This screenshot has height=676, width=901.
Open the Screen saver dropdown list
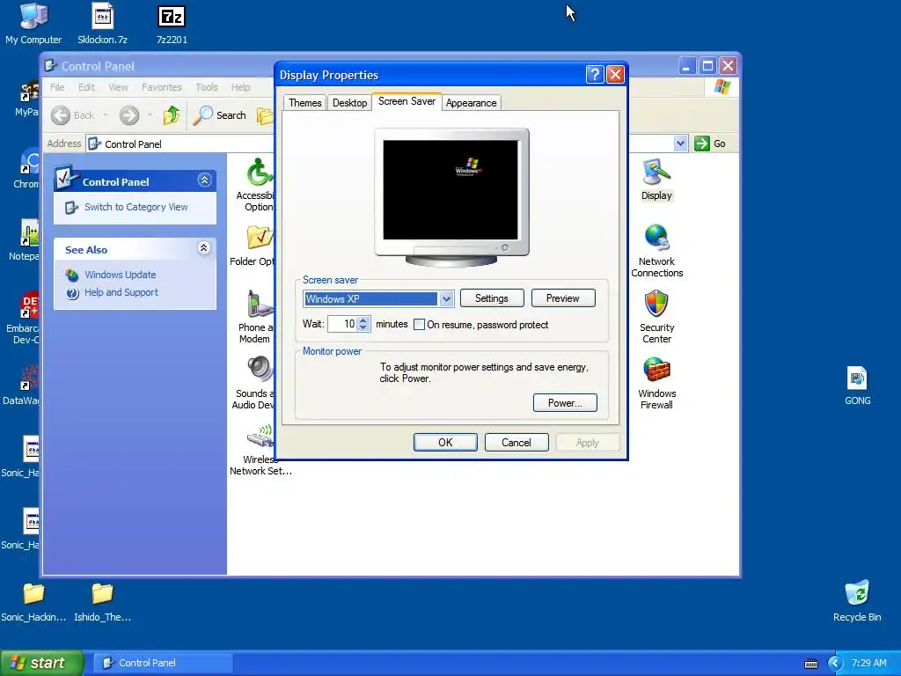click(446, 299)
